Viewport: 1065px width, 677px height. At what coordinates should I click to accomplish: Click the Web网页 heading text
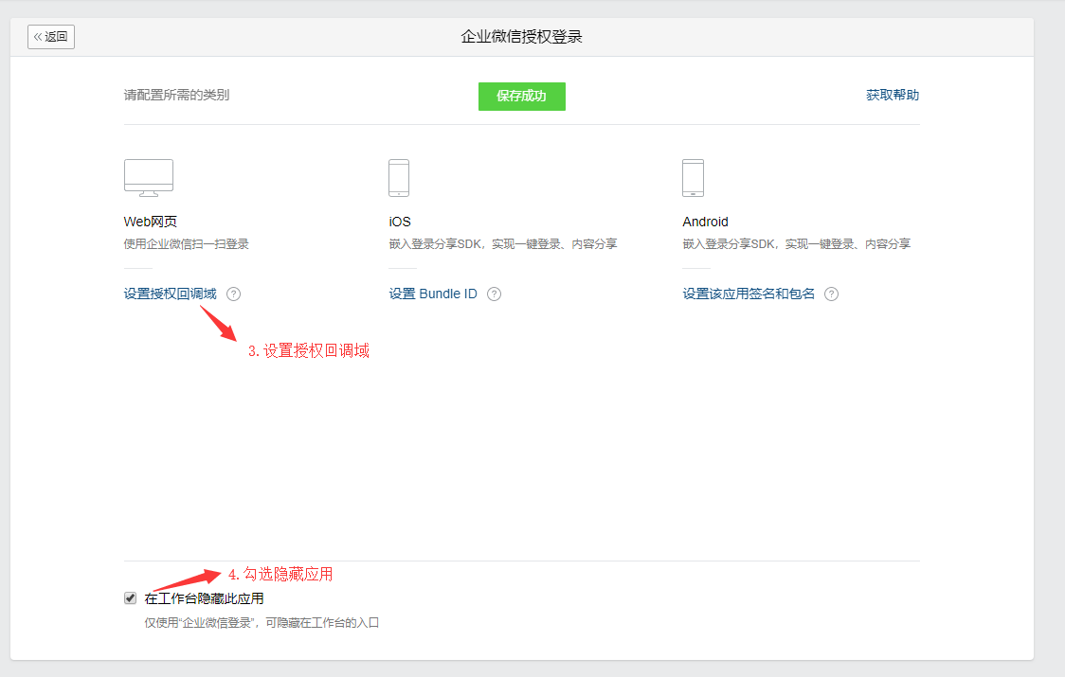(x=151, y=222)
